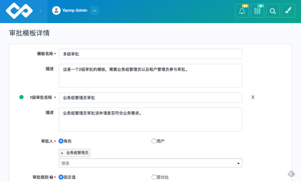Click the breadcrumb chevron next to logo
The width and height of the screenshot is (301, 182).
pos(41,12)
